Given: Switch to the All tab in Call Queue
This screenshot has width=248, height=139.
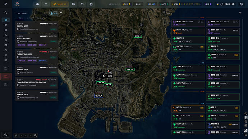Looking at the screenshot, I should (x=21, y=18).
